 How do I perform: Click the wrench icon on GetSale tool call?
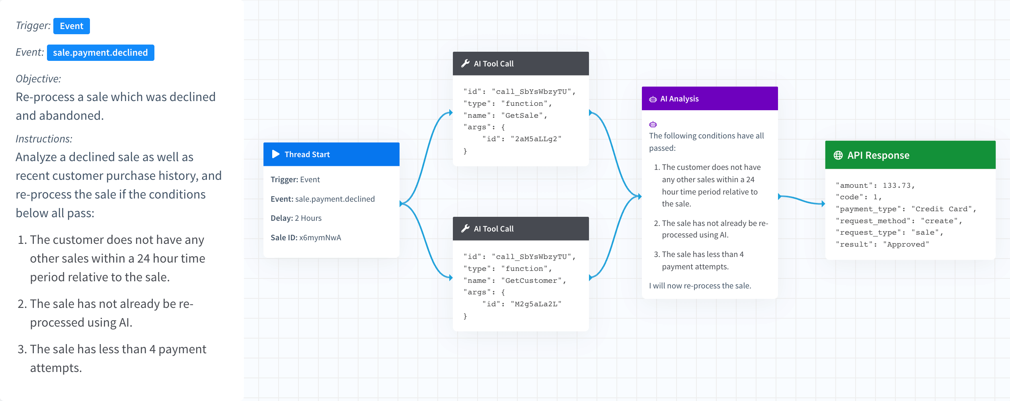(x=465, y=64)
